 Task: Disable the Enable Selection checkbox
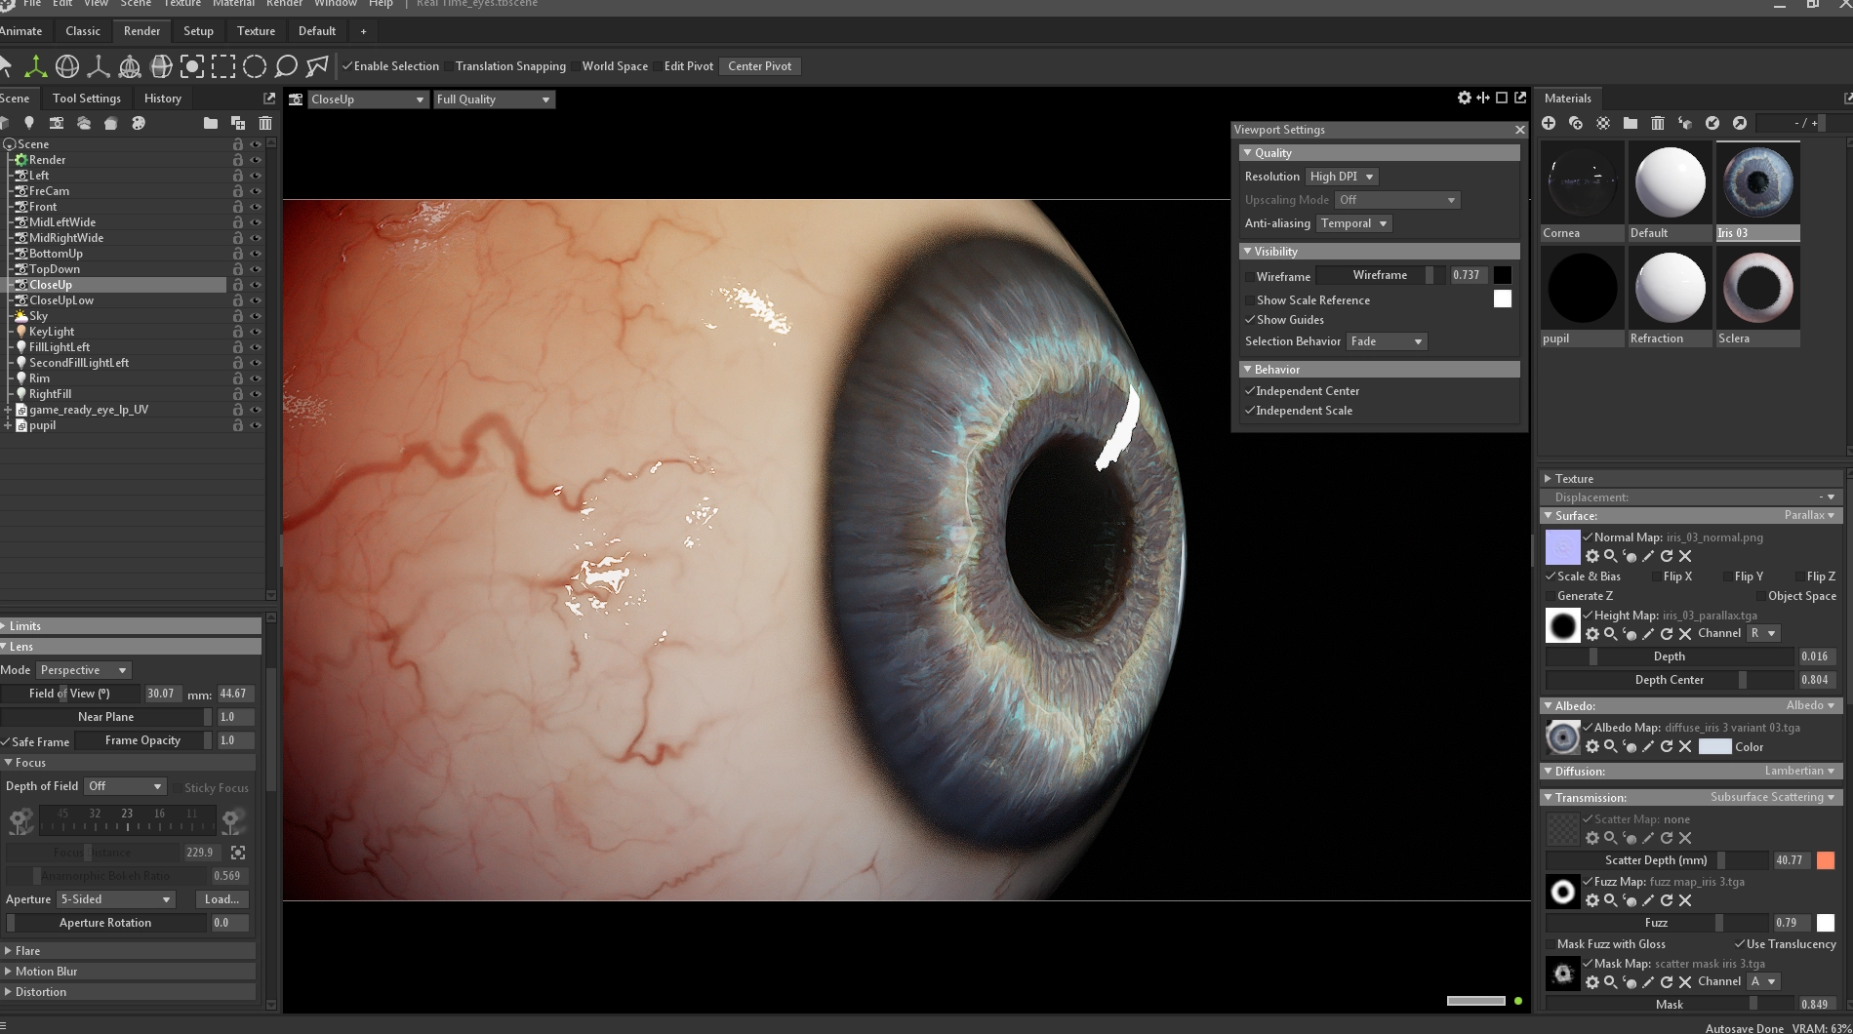point(347,66)
